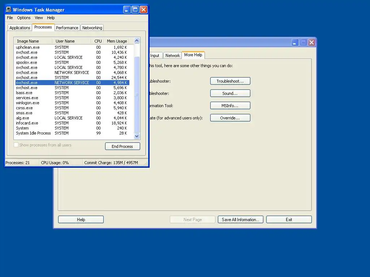Maximize the Windows Task Manager window
Viewport: 370px width, 277px height.
coord(135,10)
